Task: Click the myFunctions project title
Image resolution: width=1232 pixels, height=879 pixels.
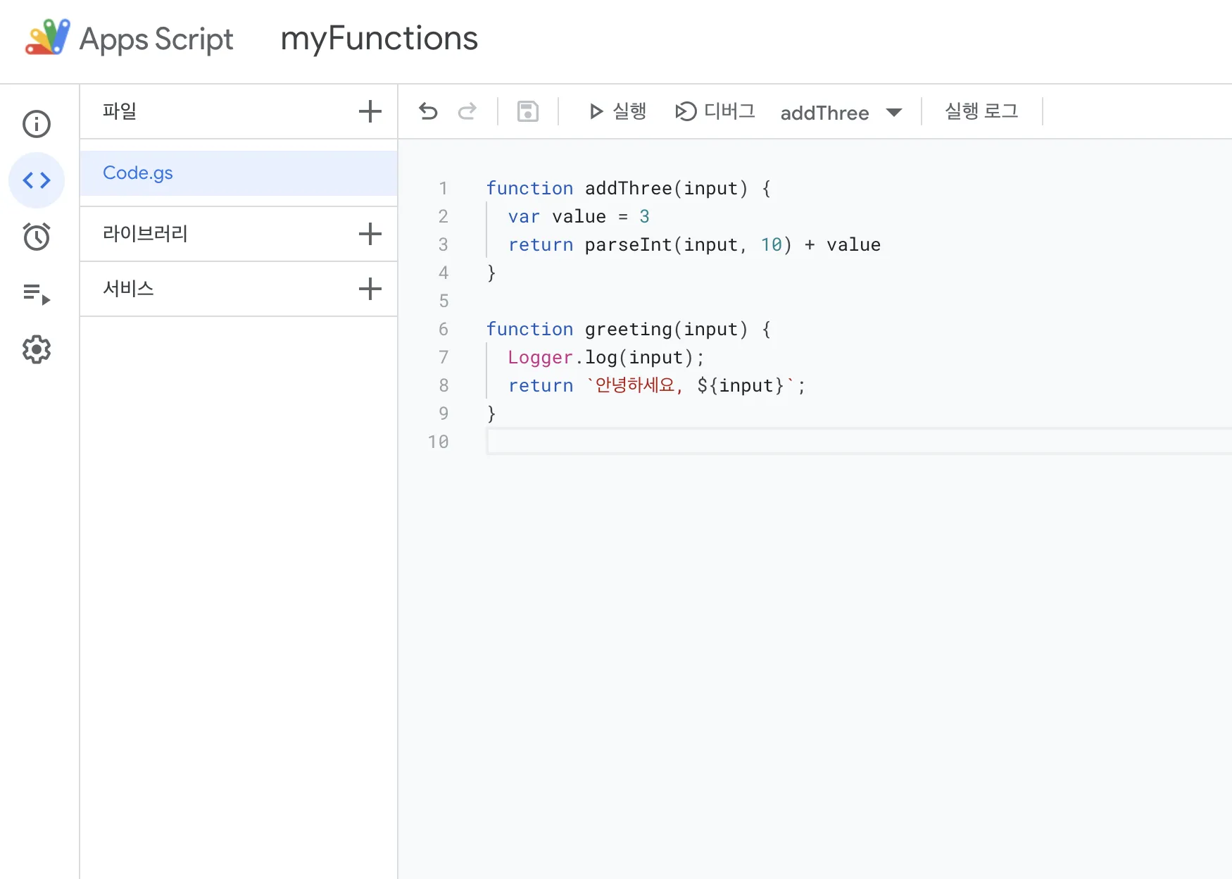Action: click(x=379, y=39)
